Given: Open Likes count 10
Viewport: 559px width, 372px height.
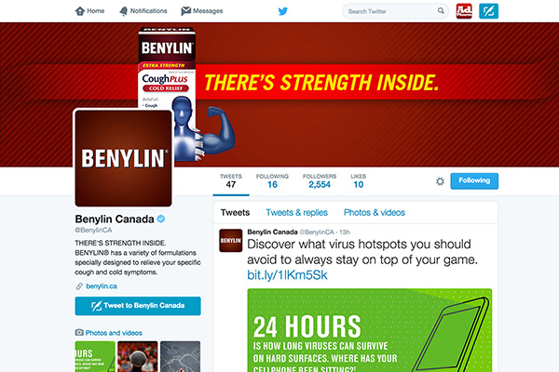Looking at the screenshot, I should (359, 180).
